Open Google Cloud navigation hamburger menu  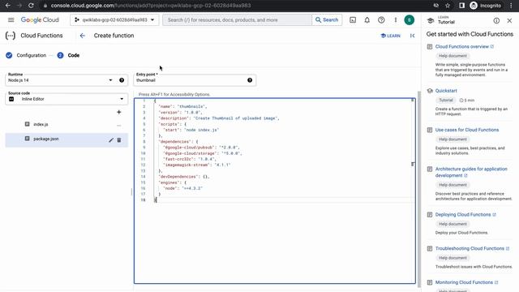coord(11,19)
